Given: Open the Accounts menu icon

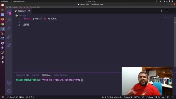Looking at the screenshot, I should pos(9,83).
